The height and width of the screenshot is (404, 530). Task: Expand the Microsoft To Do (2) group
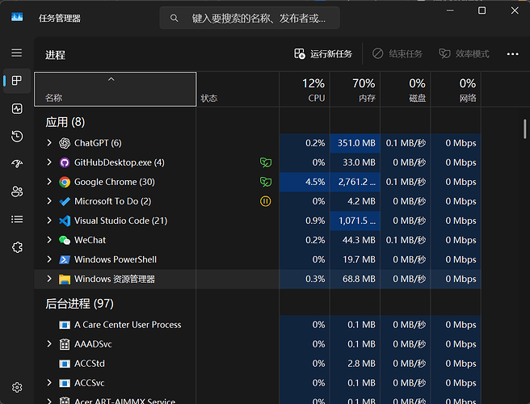pyautogui.click(x=49, y=201)
